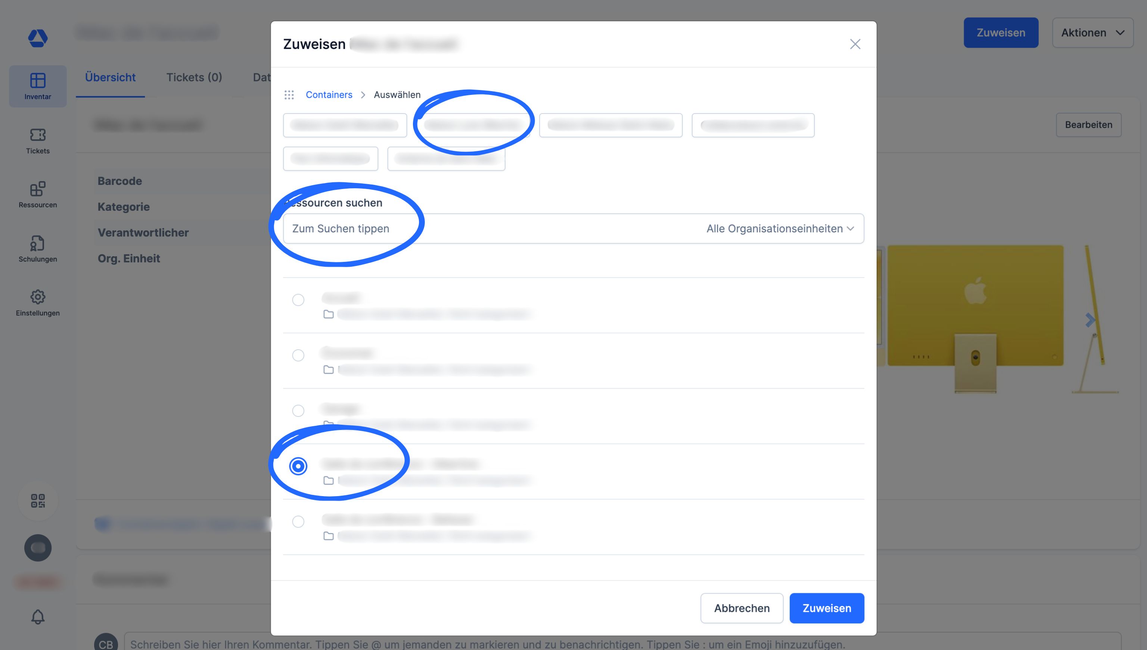
Task: Click the Abbrechen button
Action: point(742,608)
